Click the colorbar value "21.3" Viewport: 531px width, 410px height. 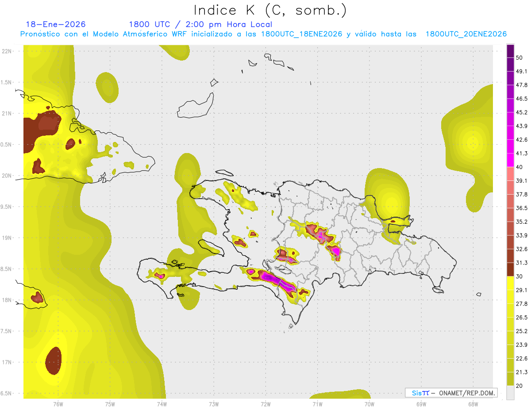coord(522,372)
